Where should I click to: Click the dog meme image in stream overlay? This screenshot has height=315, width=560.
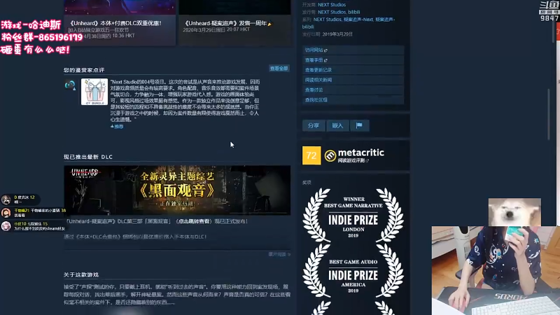coord(514,212)
